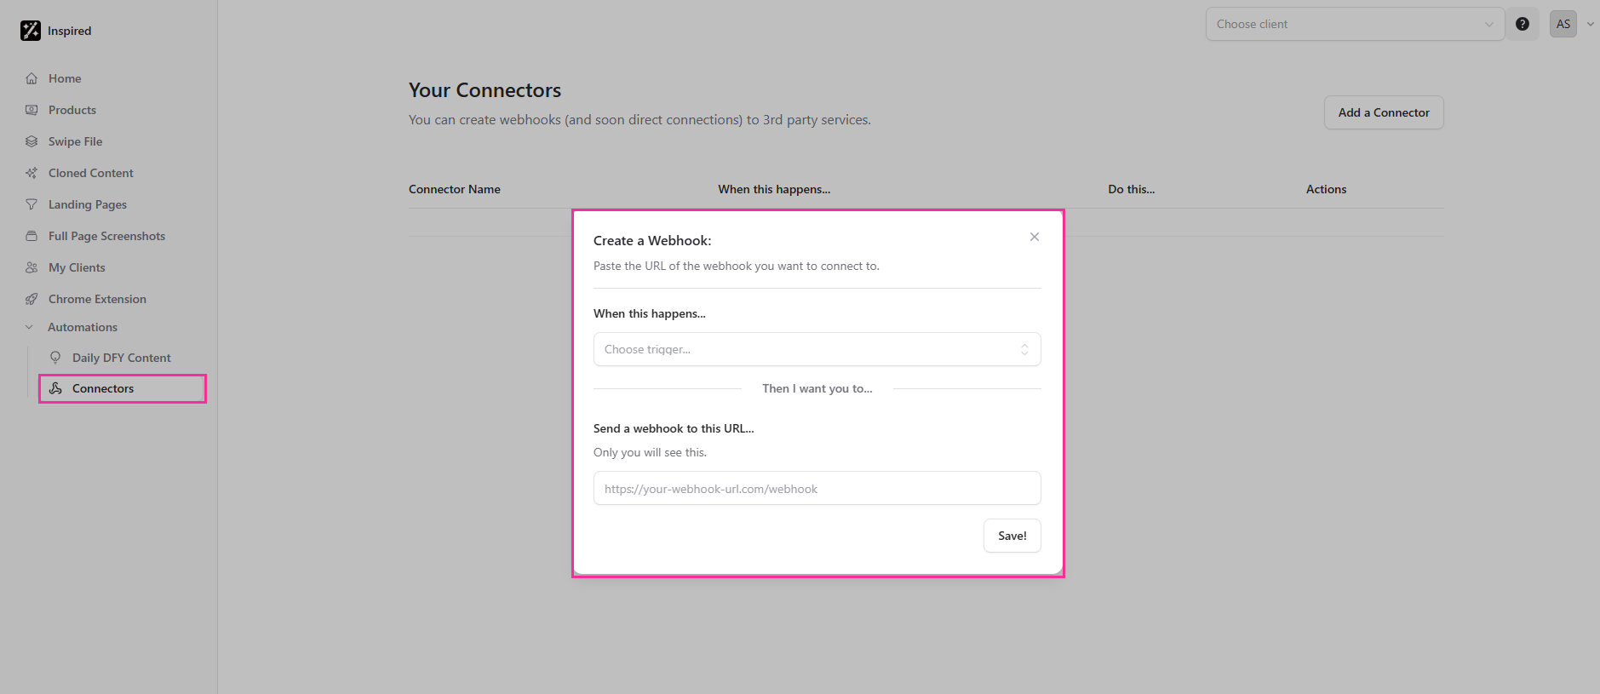Open Daily DFY Content link
The width and height of the screenshot is (1600, 694).
click(121, 358)
